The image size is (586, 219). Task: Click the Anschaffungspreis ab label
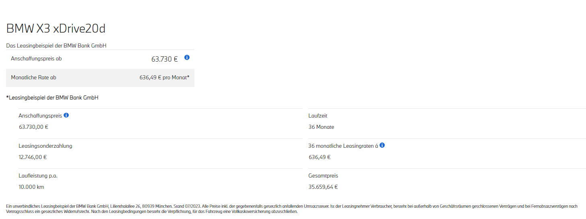[x=36, y=59]
